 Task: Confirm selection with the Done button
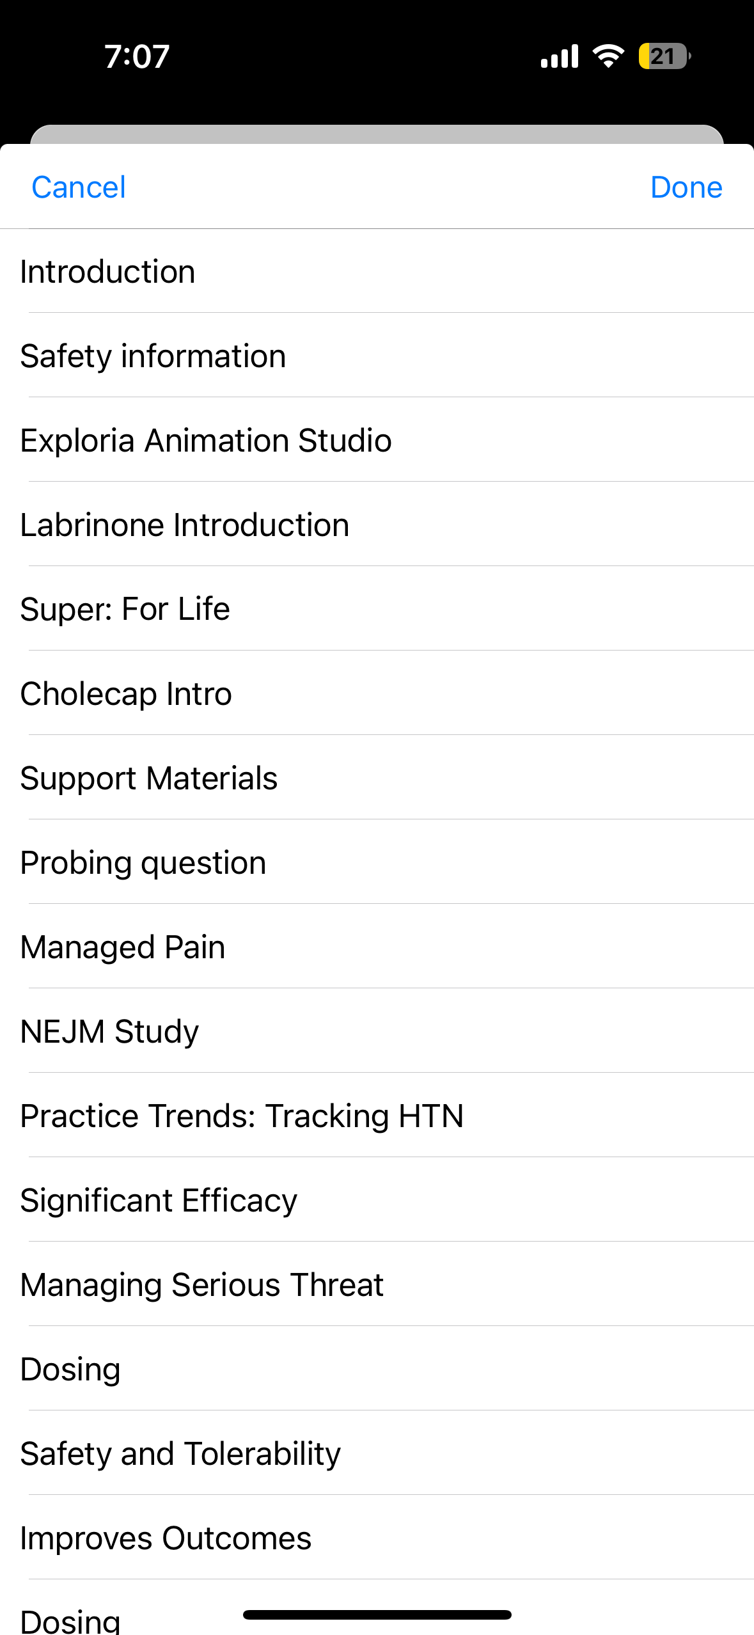point(686,187)
